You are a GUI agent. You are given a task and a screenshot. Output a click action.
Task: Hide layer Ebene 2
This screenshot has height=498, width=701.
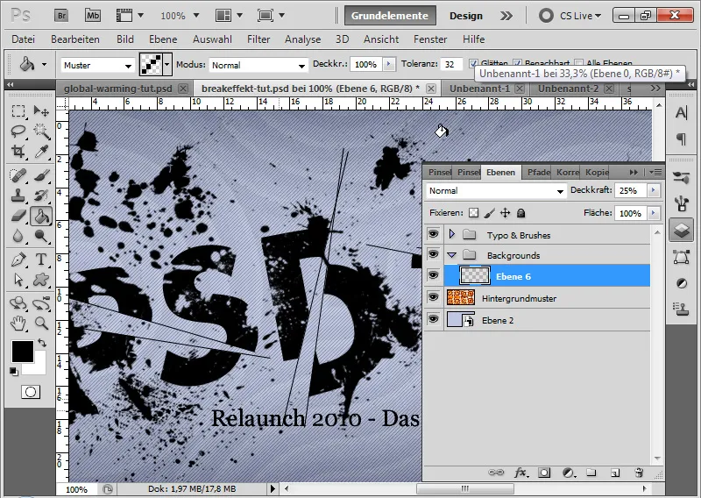pyautogui.click(x=433, y=319)
